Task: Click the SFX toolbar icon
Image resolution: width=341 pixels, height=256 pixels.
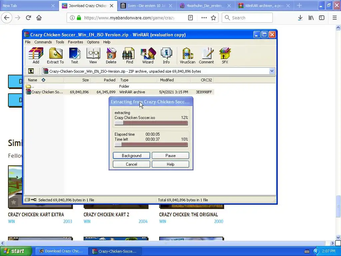Action: 225,56
